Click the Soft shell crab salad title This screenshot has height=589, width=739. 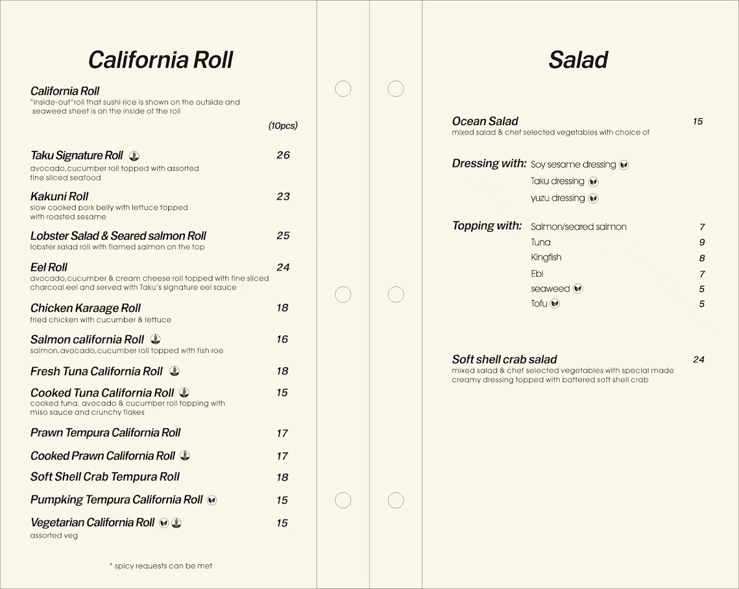click(x=504, y=359)
